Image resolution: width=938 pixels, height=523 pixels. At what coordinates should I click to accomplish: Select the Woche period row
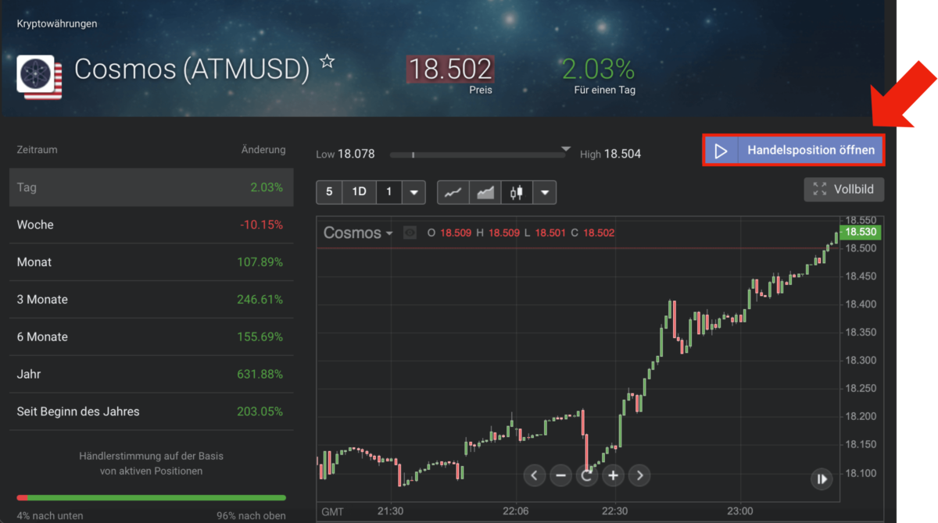[x=151, y=225]
